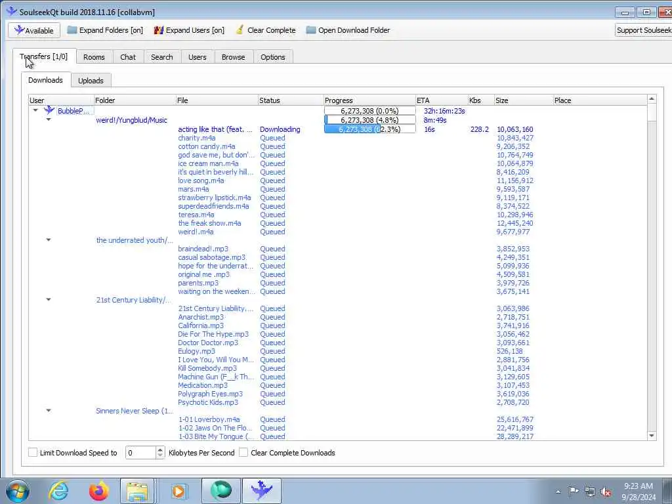This screenshot has height=504, width=672.
Task: Open the Chat tab
Action: click(x=128, y=57)
